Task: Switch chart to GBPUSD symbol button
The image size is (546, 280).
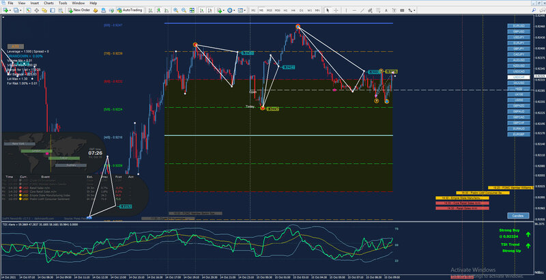Action: click(x=519, y=31)
